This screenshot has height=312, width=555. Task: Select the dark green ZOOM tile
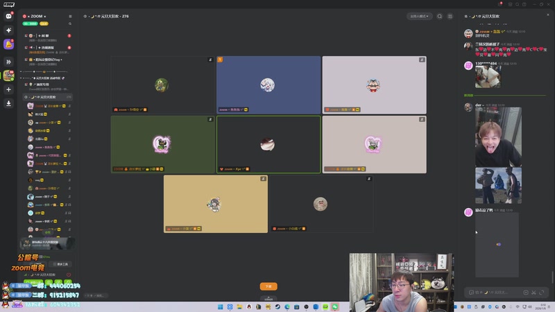(163, 145)
